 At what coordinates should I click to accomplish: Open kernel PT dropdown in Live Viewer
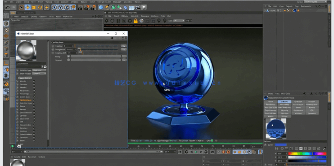[x=179, y=21]
